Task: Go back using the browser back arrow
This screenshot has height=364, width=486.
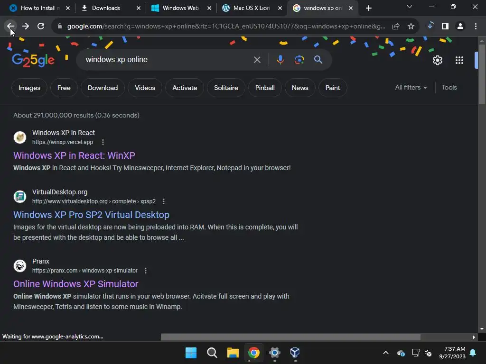Action: (10, 27)
